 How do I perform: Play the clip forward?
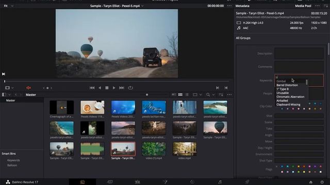point(114,88)
